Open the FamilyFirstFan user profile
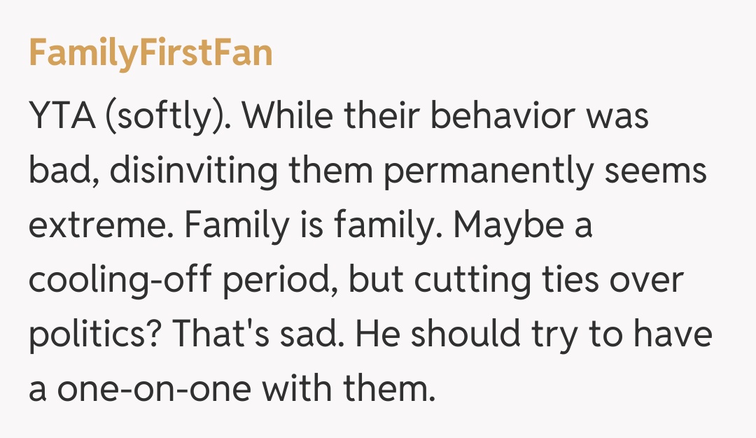The image size is (756, 438). coord(150,53)
